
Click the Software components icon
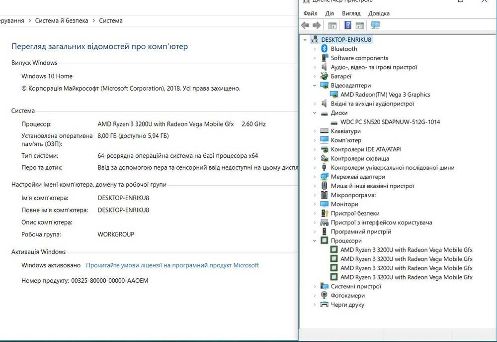pos(325,58)
